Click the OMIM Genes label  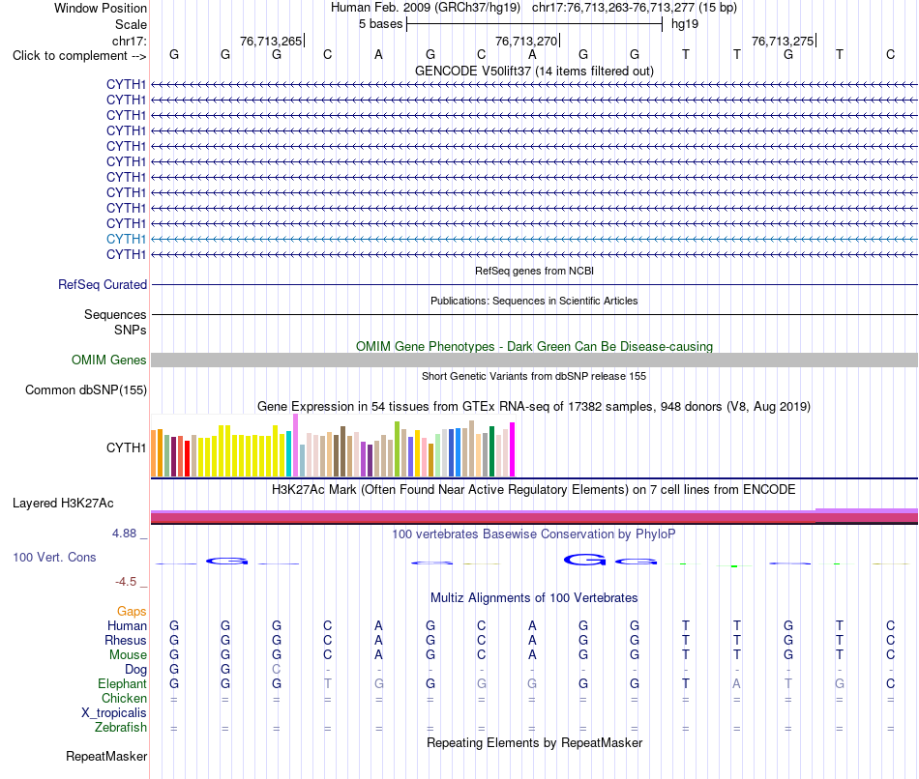click(109, 361)
